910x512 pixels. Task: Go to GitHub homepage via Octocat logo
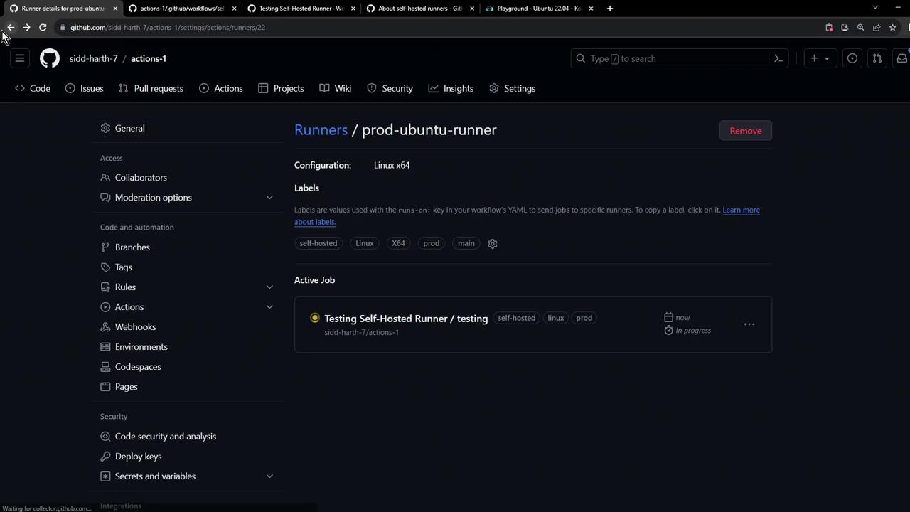click(x=50, y=58)
